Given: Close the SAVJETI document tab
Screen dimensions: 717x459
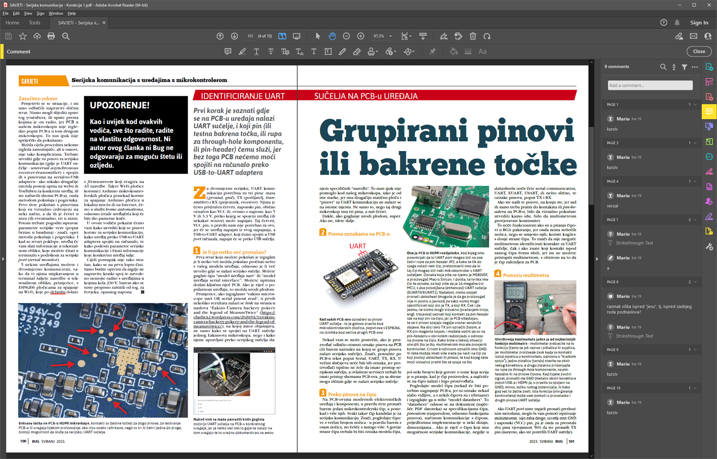Looking at the screenshot, I should point(104,23).
